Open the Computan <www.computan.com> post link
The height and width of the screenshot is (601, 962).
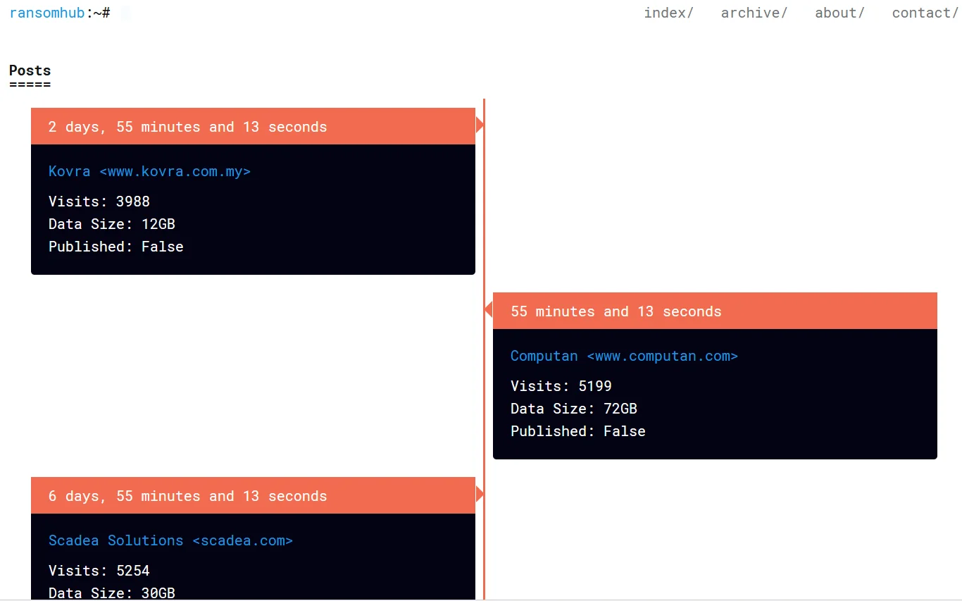pos(624,356)
